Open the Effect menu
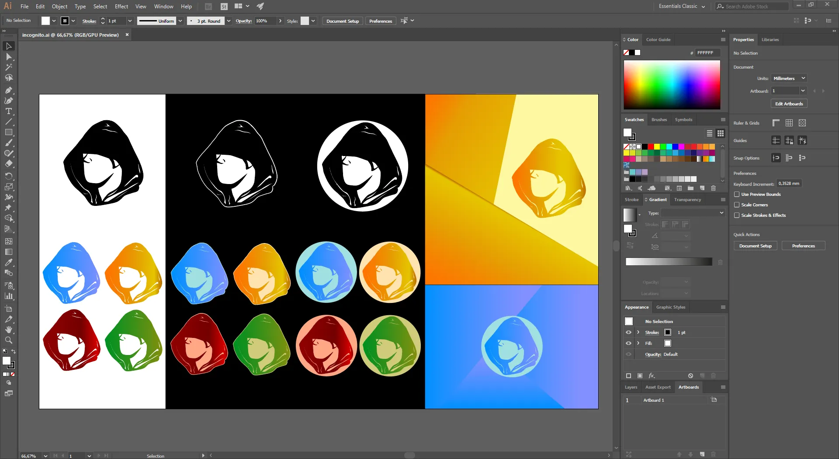The width and height of the screenshot is (839, 459). click(121, 7)
